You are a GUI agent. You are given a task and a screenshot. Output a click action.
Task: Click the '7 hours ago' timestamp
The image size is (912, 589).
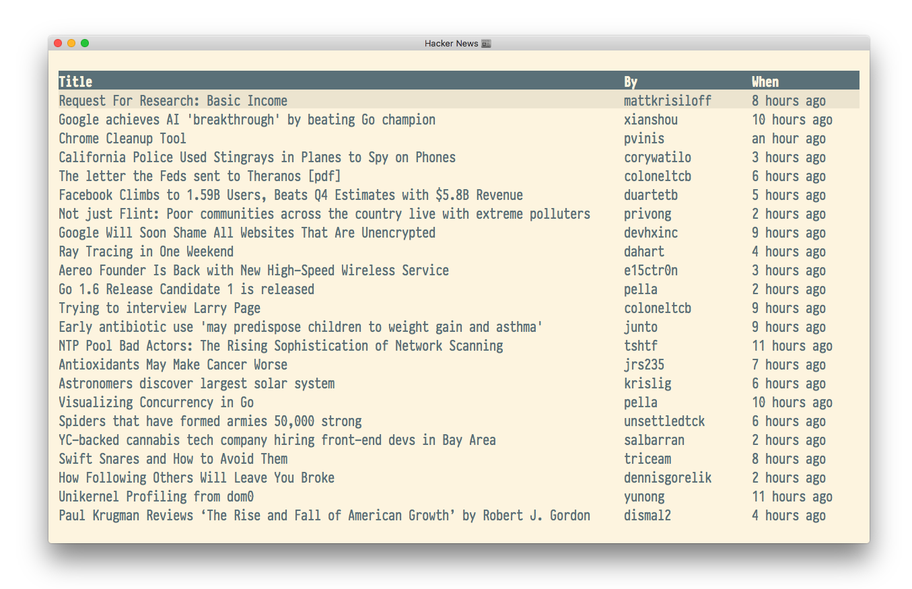pos(789,364)
